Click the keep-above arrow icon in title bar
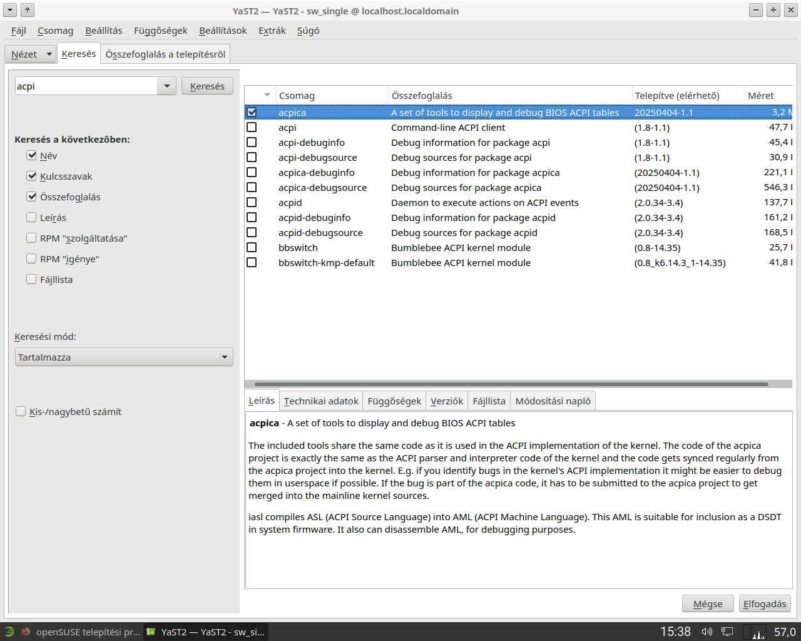The width and height of the screenshot is (801, 641). pos(28,10)
